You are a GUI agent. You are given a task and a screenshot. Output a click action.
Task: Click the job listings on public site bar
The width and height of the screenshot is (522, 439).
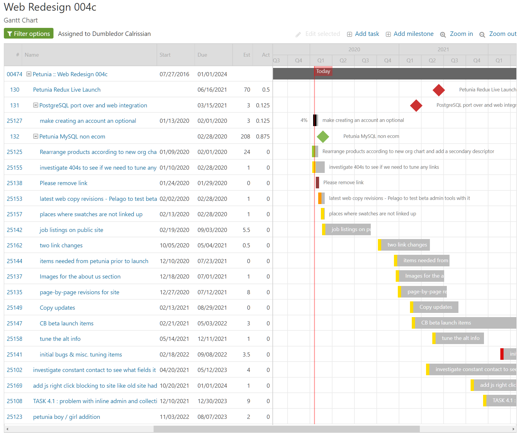pyautogui.click(x=346, y=229)
